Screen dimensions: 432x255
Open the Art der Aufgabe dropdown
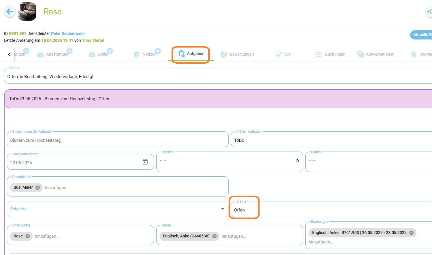pyautogui.click(x=331, y=140)
